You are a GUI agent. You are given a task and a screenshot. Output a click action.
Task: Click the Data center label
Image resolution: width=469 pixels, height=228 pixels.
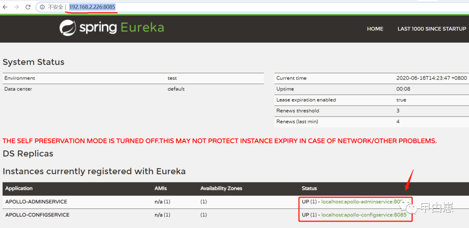coord(18,89)
